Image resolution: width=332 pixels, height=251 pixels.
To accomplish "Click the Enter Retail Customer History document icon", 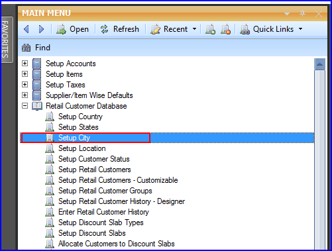I will 50,212.
